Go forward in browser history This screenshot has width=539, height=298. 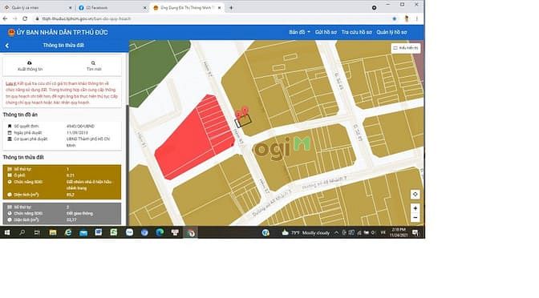tap(14, 18)
